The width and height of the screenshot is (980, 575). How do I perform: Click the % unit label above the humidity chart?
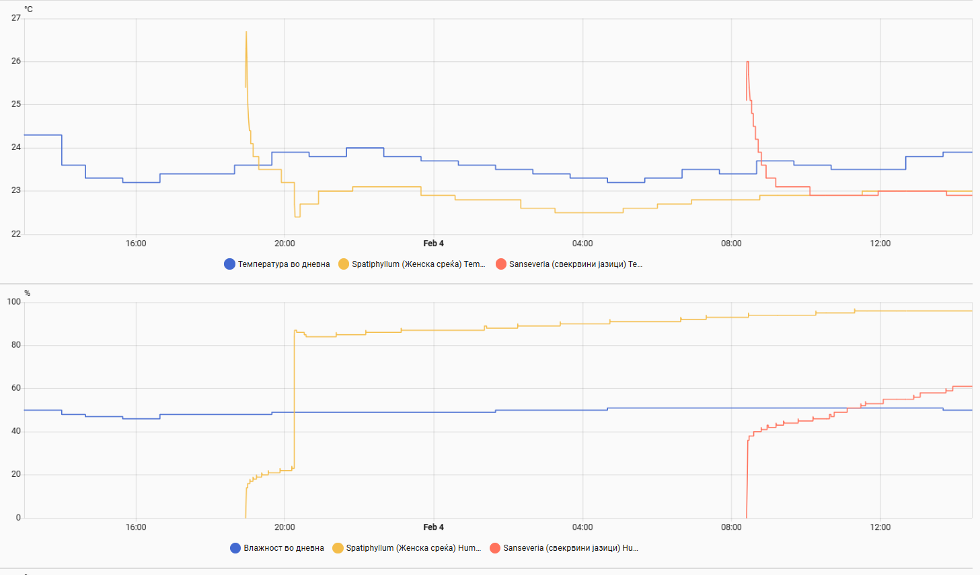tap(28, 293)
